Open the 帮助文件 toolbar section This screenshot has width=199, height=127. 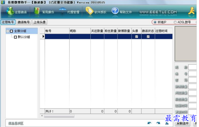coord(122,12)
